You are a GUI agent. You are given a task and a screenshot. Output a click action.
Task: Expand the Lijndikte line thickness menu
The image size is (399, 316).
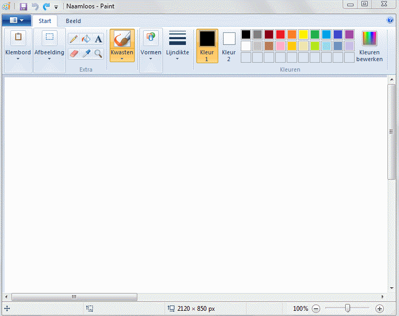[178, 45]
